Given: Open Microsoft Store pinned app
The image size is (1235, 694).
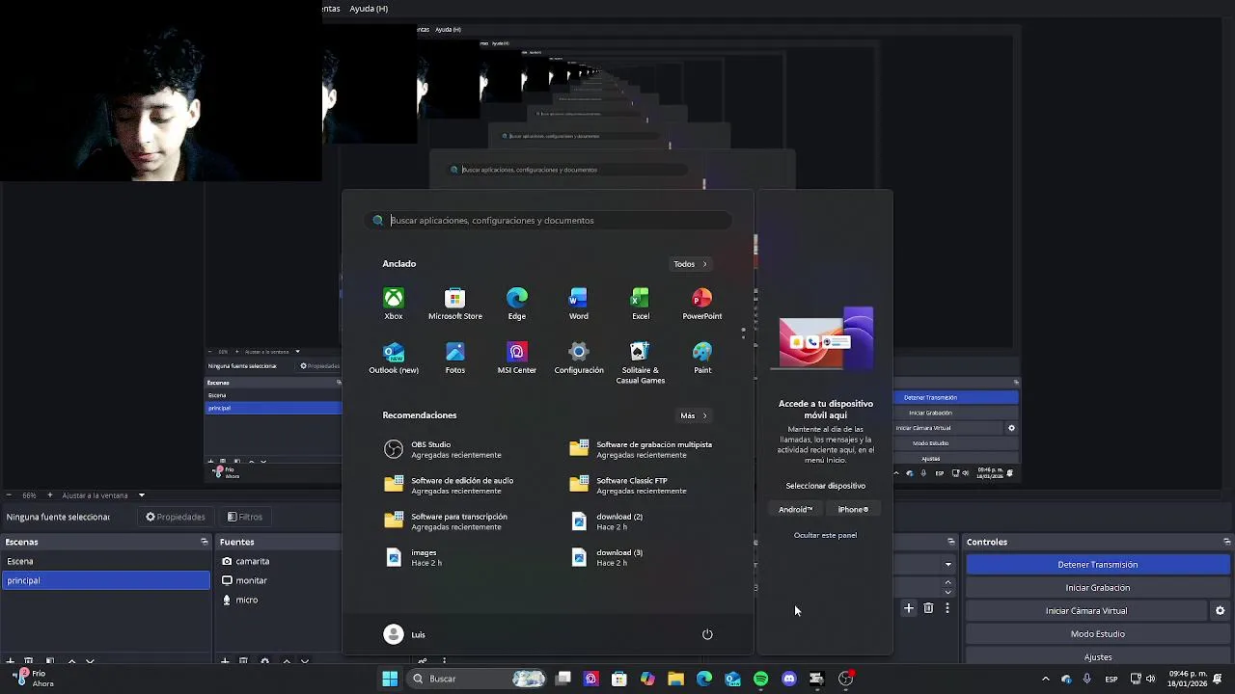Looking at the screenshot, I should coord(455,304).
